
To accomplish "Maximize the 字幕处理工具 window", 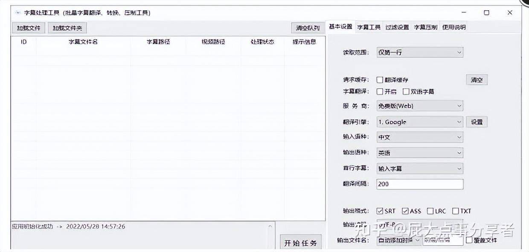I will click(x=487, y=13).
